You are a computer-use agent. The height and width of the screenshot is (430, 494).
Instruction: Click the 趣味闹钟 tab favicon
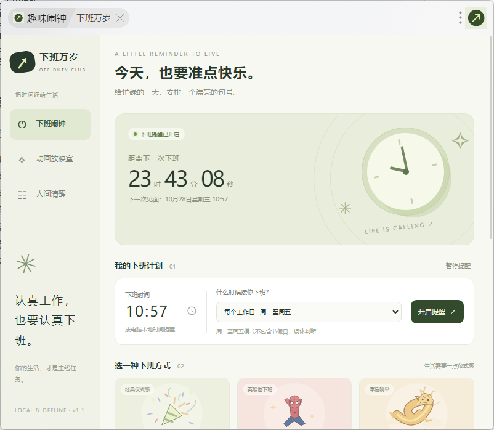click(18, 18)
